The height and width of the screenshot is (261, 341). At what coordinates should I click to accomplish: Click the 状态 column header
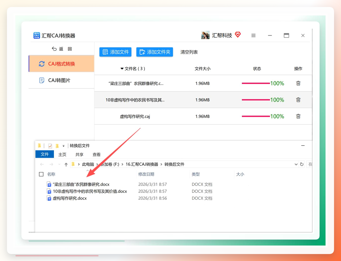257,69
